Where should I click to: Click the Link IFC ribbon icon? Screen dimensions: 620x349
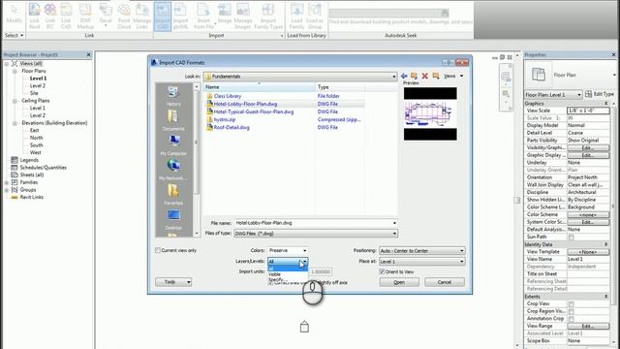tap(50, 16)
